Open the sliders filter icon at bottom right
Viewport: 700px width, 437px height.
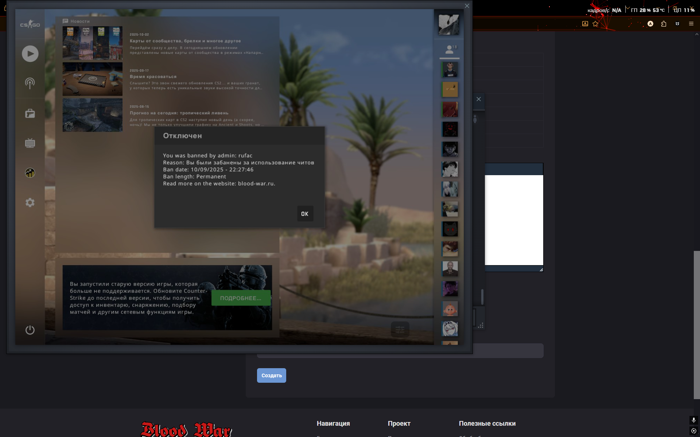tap(400, 330)
